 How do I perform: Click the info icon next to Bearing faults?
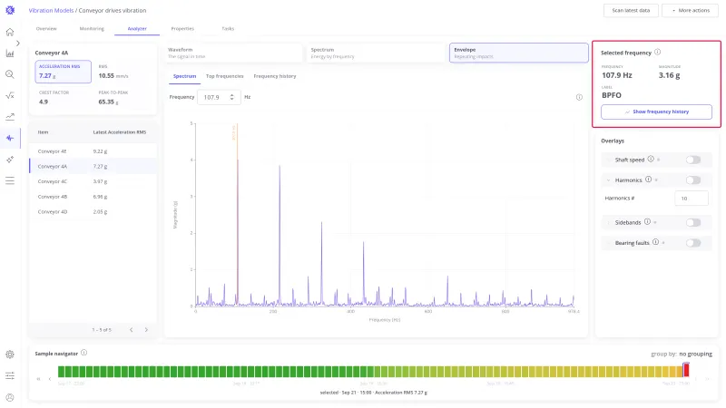coord(655,242)
